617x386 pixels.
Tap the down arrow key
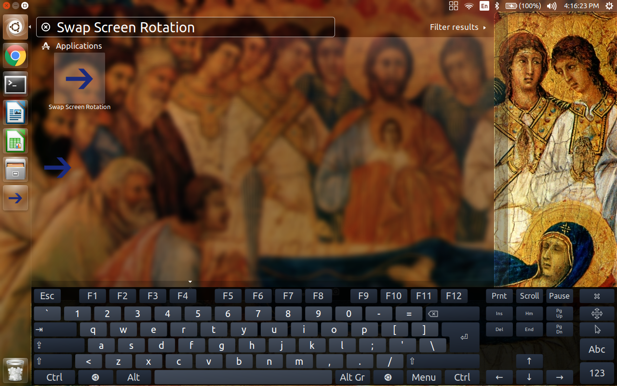(529, 377)
